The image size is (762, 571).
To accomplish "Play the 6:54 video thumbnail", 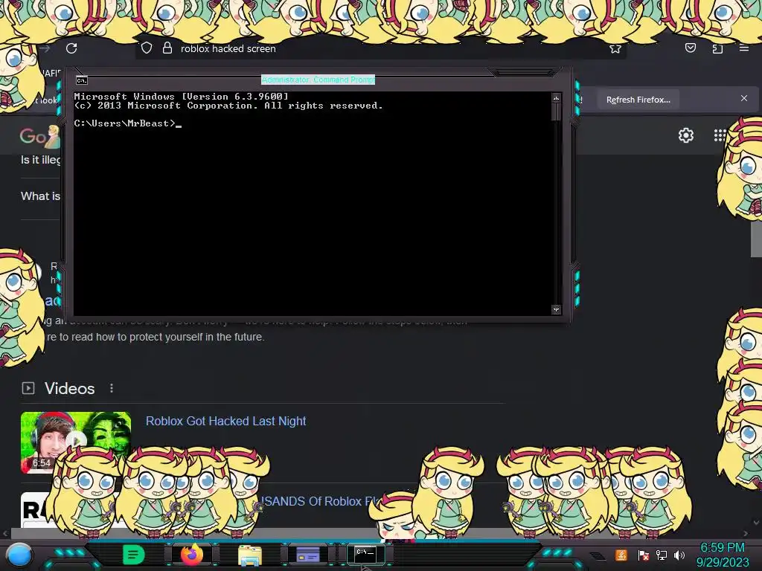I will pos(76,442).
